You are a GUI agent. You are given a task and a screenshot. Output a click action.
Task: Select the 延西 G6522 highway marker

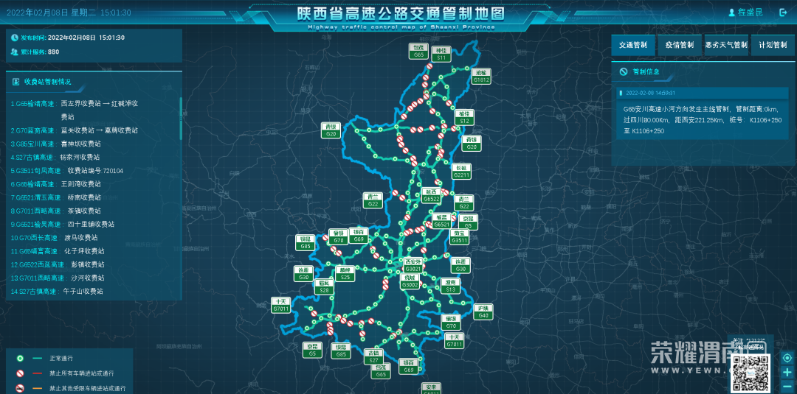[x=431, y=195]
